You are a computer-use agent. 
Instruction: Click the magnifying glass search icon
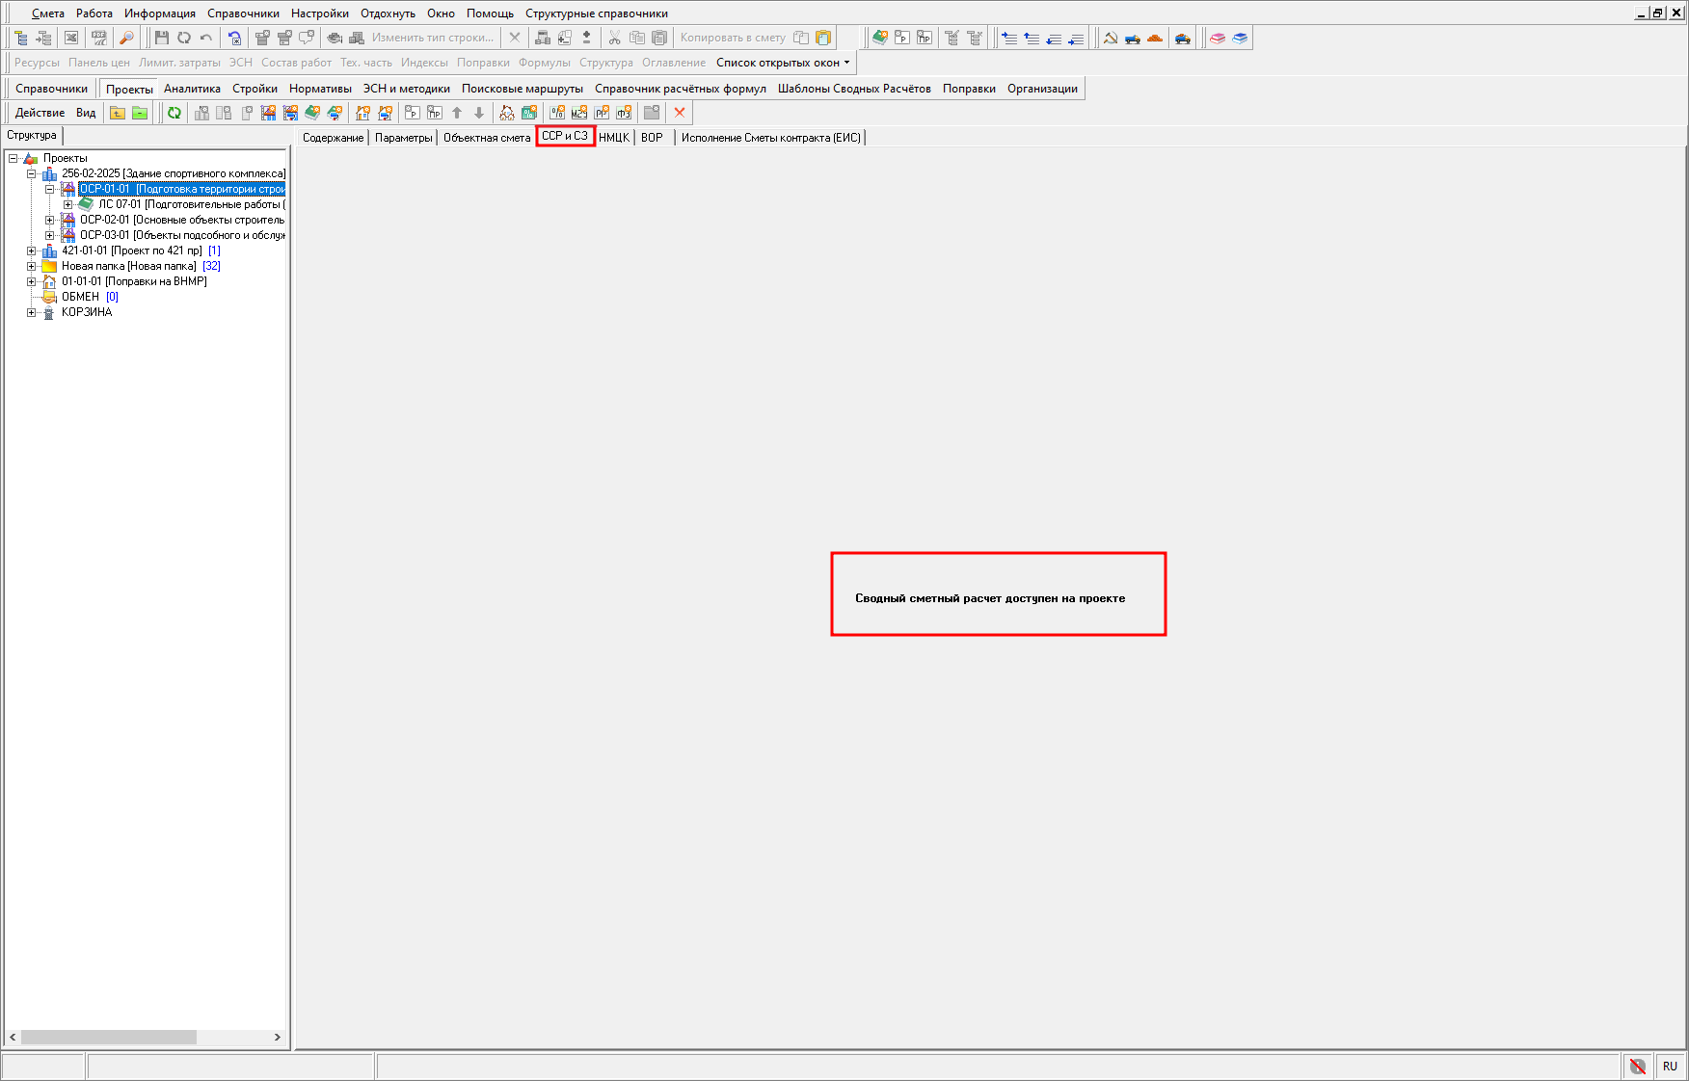click(126, 38)
